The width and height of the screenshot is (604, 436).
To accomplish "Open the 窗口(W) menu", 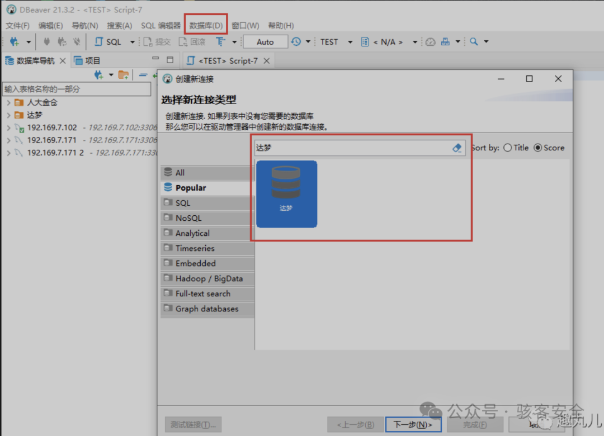I will 246,25.
